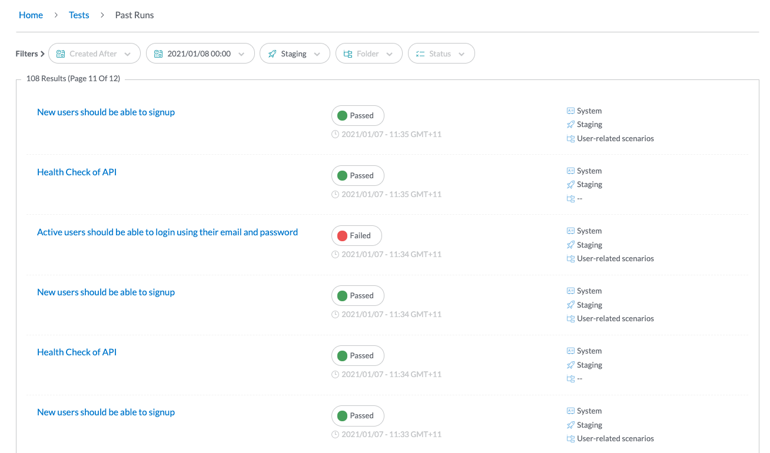Open Tests breadcrumb link

(x=79, y=15)
